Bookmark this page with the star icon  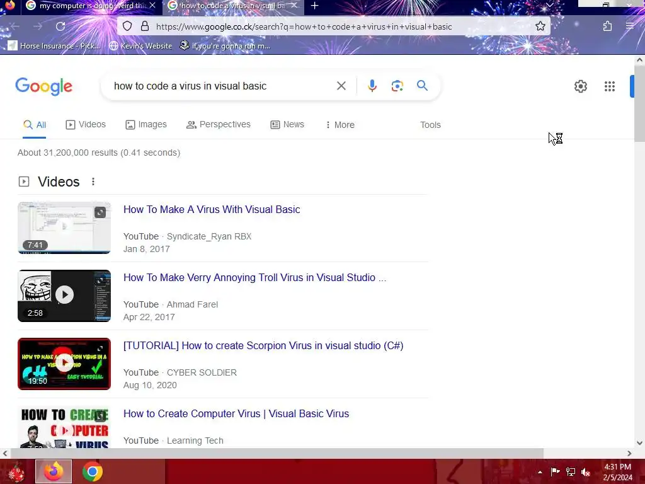(x=540, y=26)
